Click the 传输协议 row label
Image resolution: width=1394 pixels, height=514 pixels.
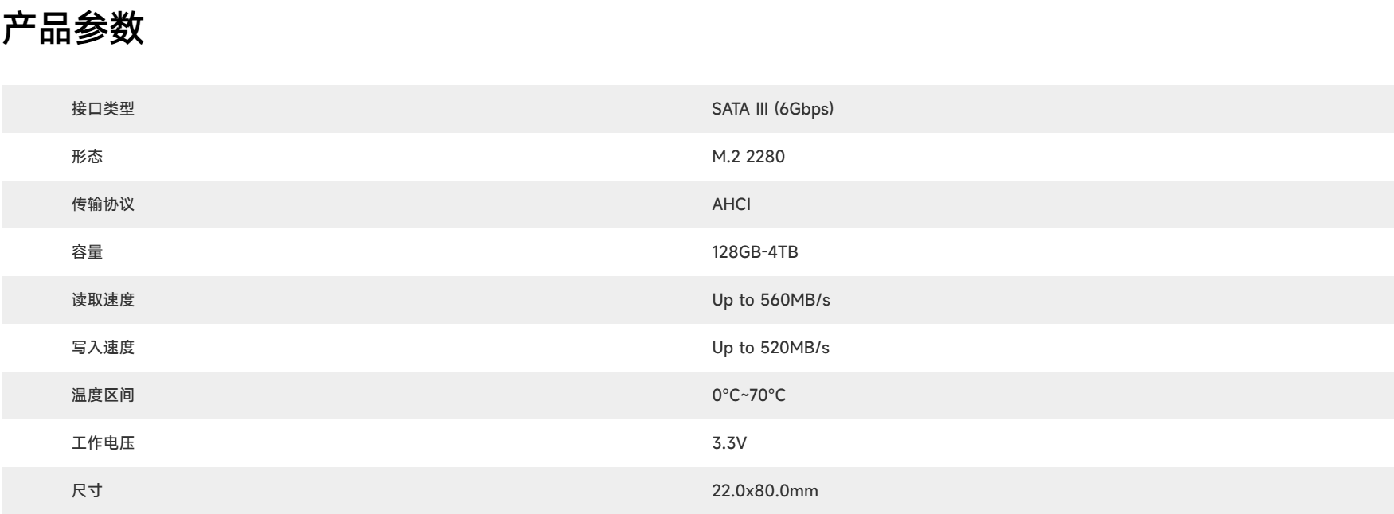tap(103, 204)
